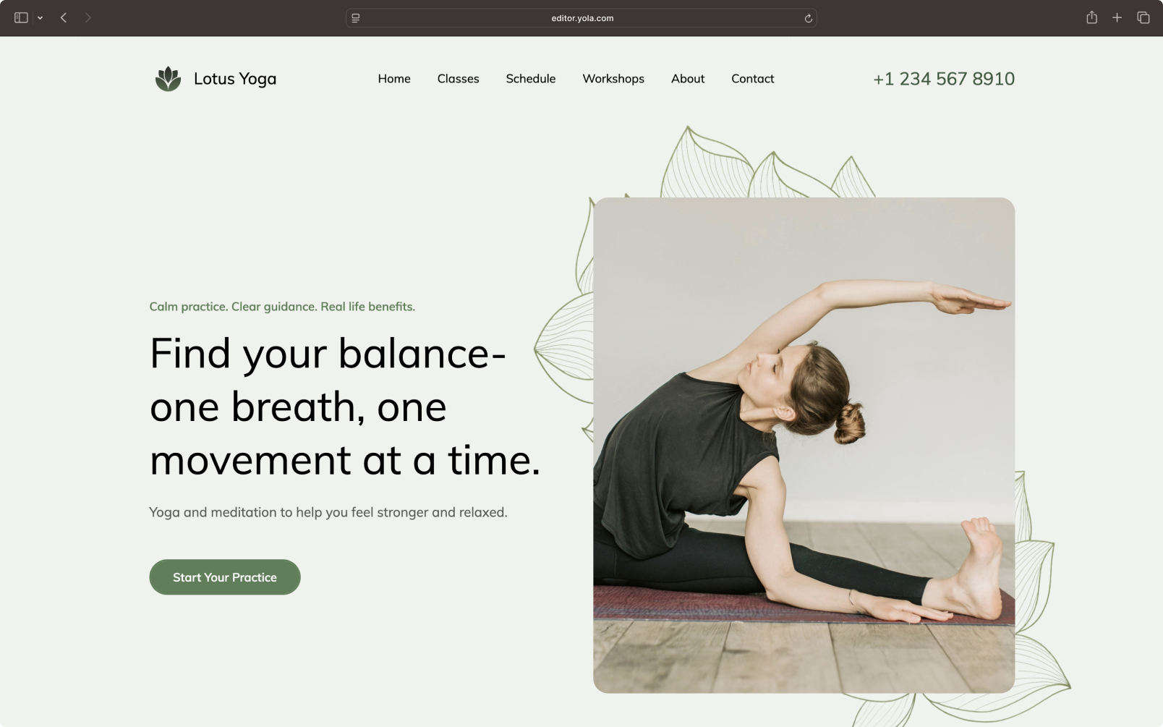Screen dimensions: 1163x727
Task: Add a new tab with plus icon
Action: pyautogui.click(x=1117, y=17)
